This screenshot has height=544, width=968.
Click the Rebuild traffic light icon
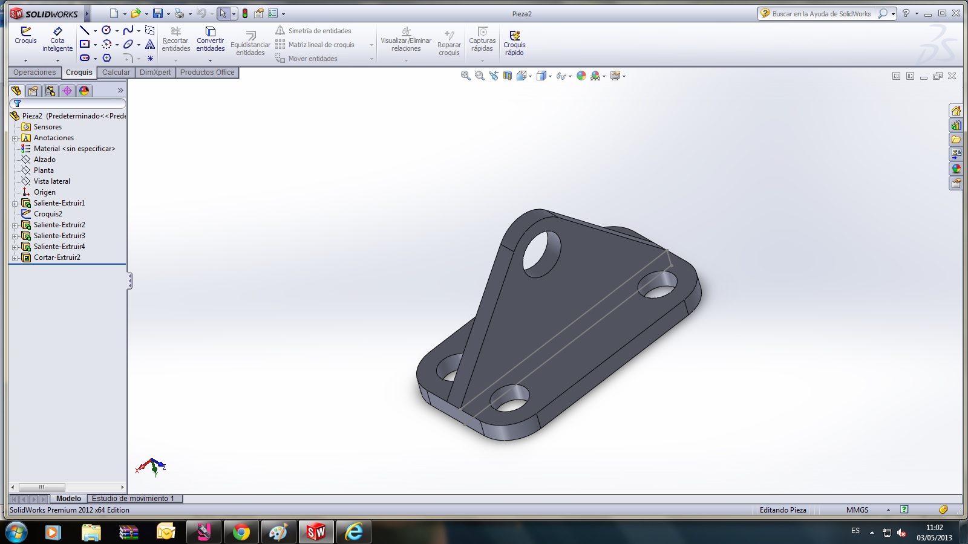coord(245,13)
